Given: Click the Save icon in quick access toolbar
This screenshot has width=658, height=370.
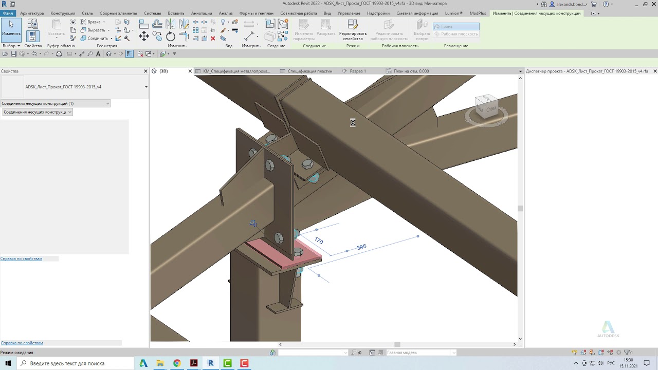Looking at the screenshot, I should tap(14, 54).
